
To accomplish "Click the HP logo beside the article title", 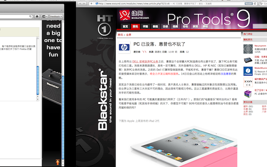I will click(124, 47).
